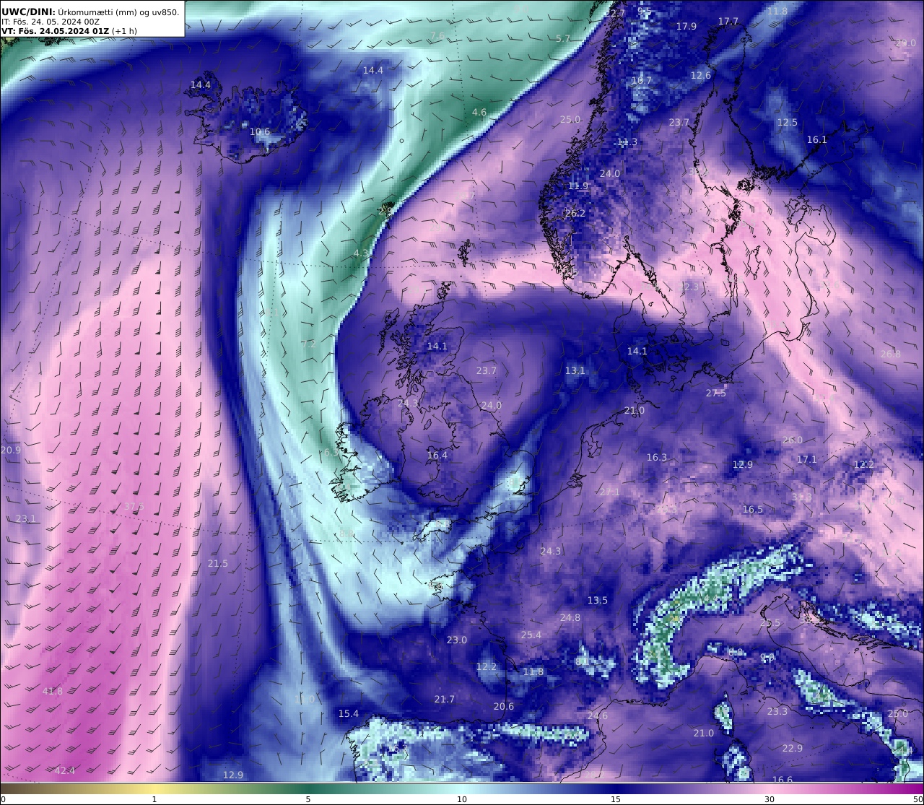
Task: Click the 'IT: Fös. 24. 05. 2024 00Z' line
Action: pos(51,22)
